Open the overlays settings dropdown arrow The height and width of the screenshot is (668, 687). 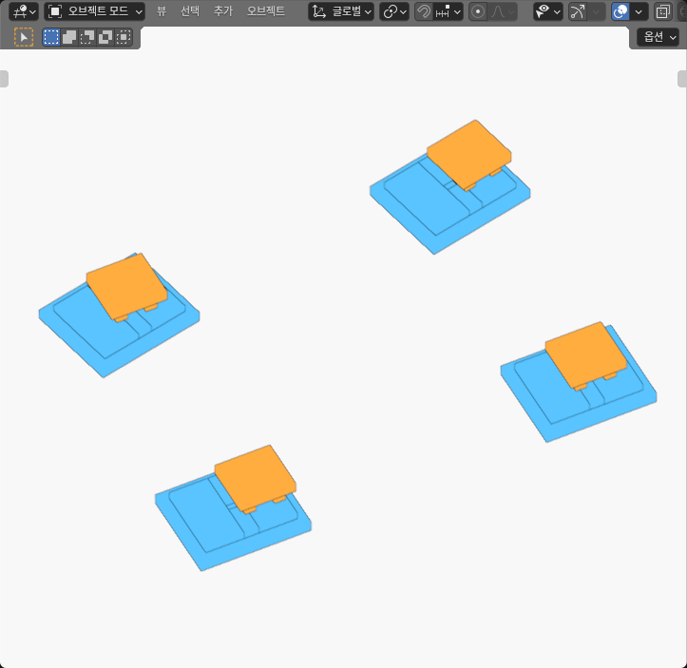pyautogui.click(x=639, y=11)
